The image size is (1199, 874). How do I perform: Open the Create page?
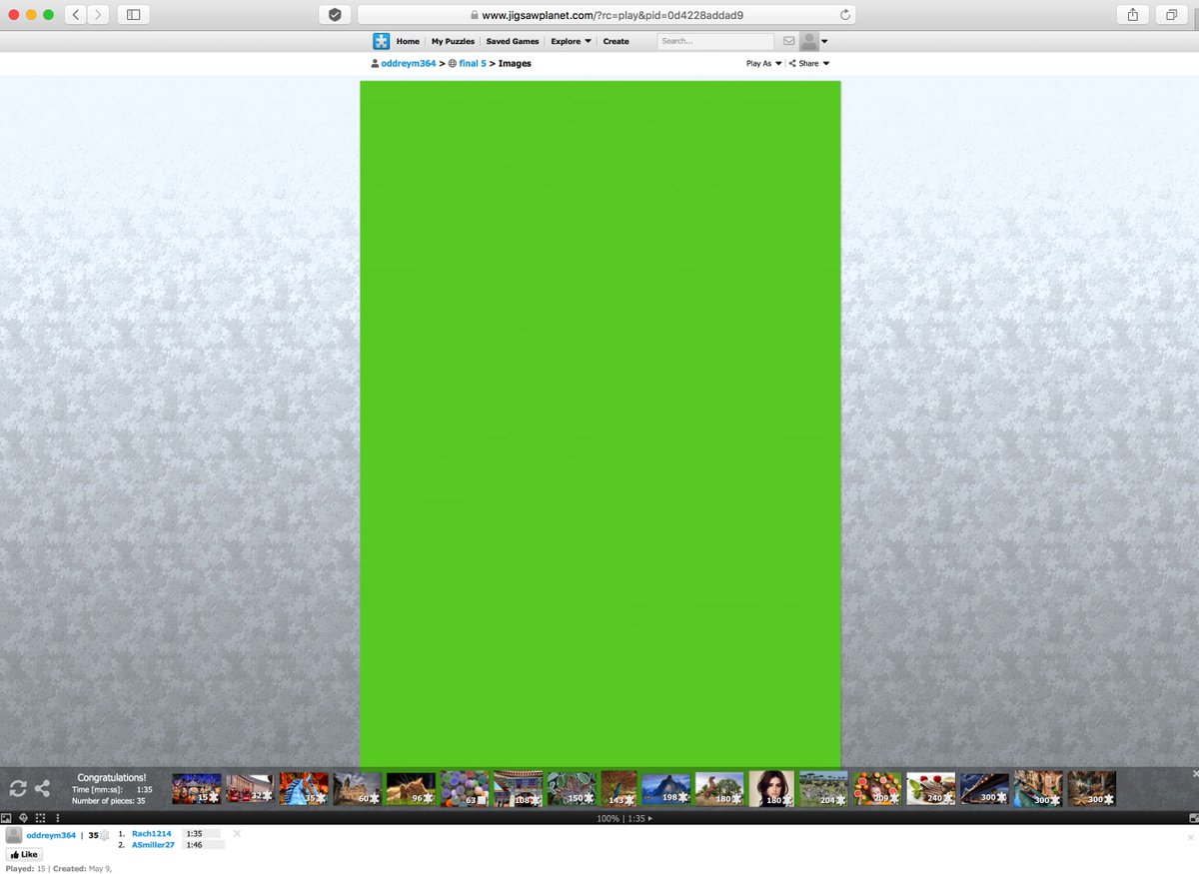pyautogui.click(x=616, y=41)
